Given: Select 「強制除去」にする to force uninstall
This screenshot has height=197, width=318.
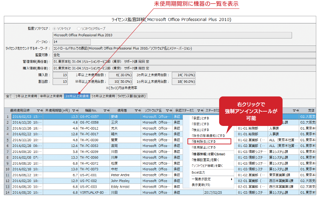Looking at the screenshot, I should click(x=209, y=142).
